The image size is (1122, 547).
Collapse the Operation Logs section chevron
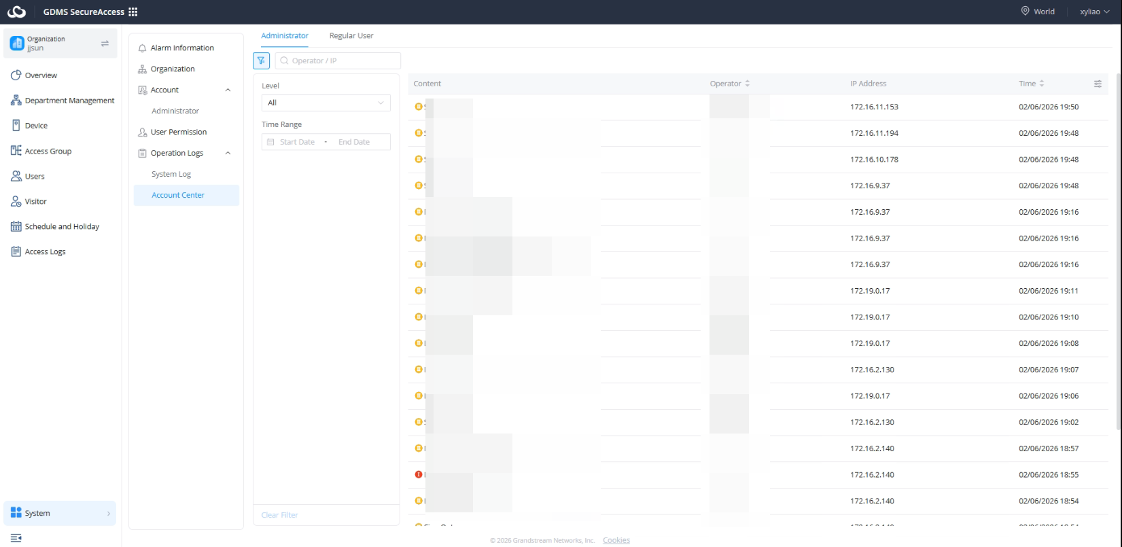[228, 153]
